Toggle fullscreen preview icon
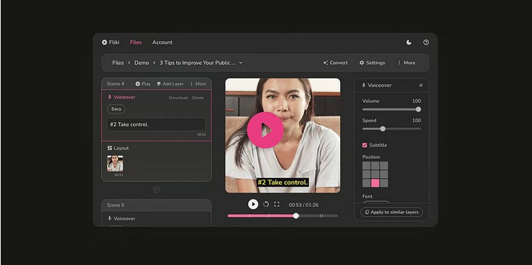Screen dimensions: 532x265 [277, 205]
